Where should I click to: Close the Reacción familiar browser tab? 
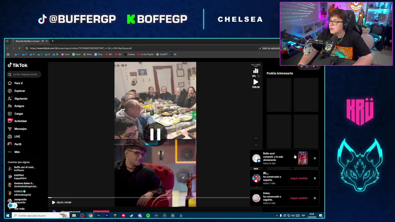click(x=47, y=41)
